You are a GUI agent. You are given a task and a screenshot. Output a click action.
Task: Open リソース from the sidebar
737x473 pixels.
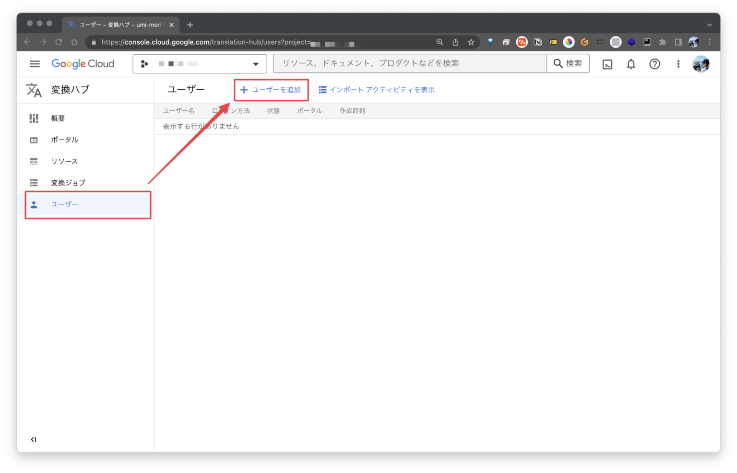coord(64,161)
